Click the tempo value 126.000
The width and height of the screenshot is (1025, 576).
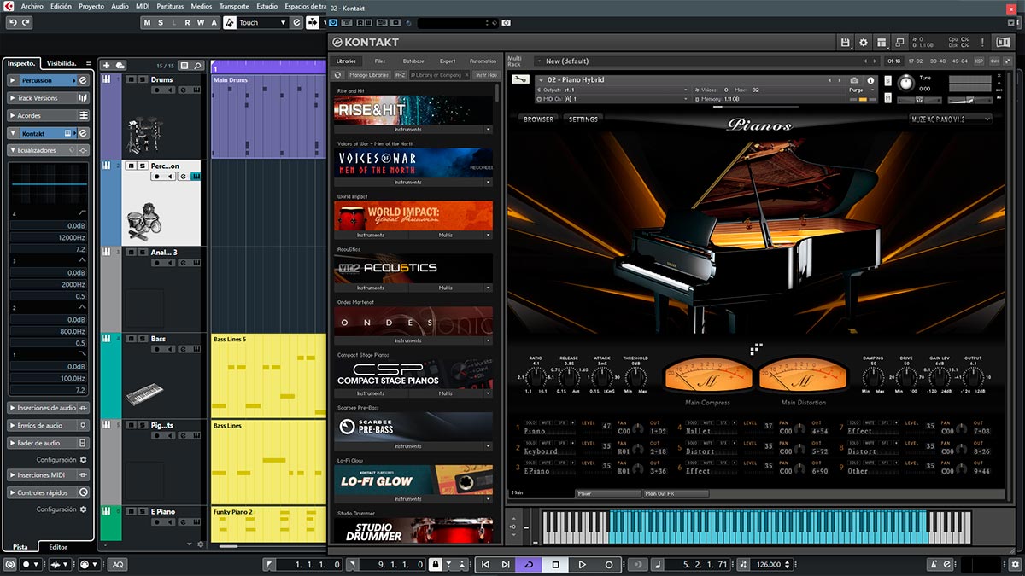[x=768, y=565]
